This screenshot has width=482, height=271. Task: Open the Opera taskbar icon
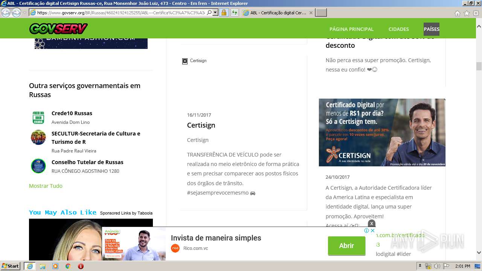pos(81,266)
